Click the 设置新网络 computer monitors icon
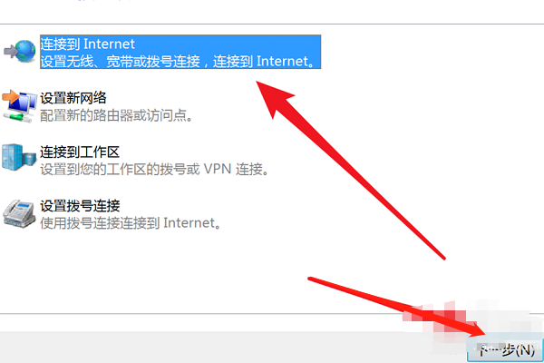 [19, 106]
